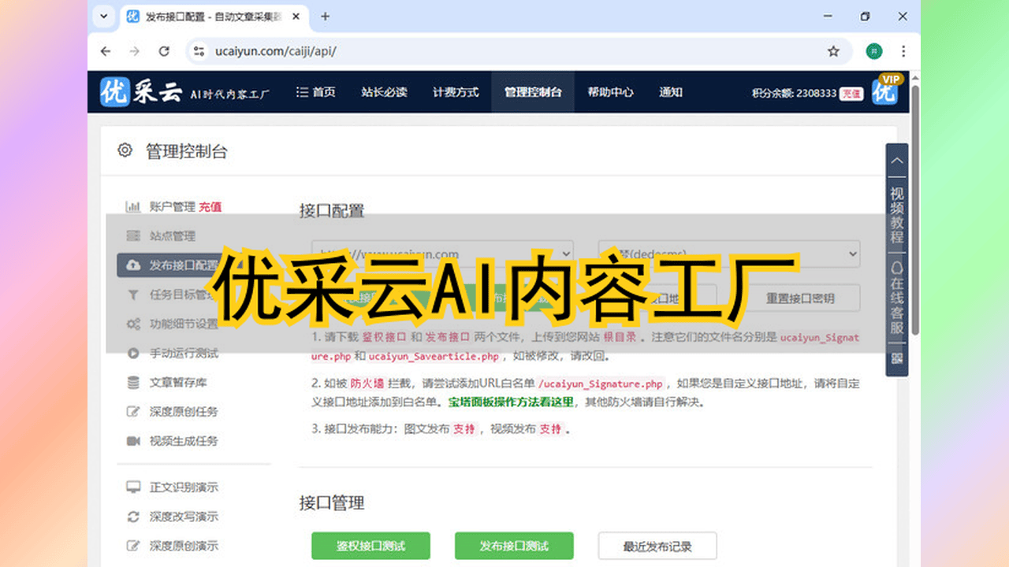Click the VIP avatar badge icon
The width and height of the screenshot is (1009, 567).
886,91
